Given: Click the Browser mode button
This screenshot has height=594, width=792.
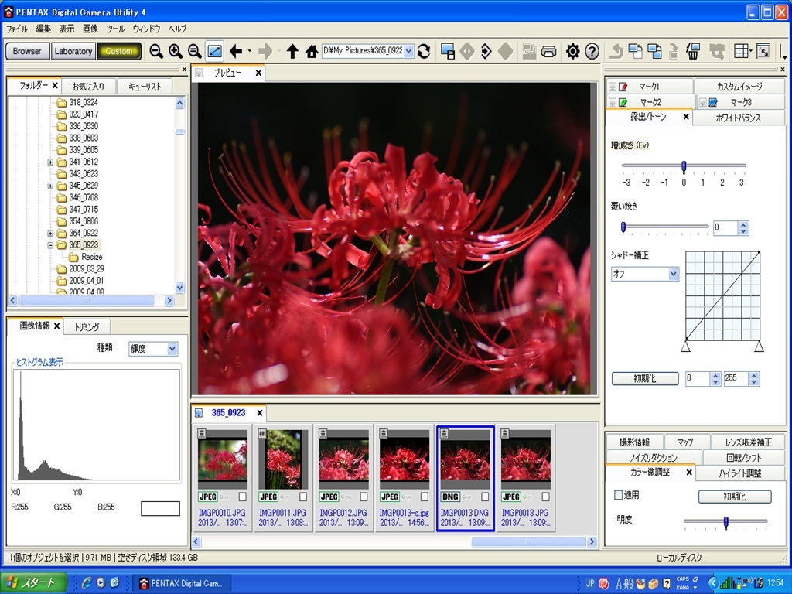Looking at the screenshot, I should click(27, 51).
